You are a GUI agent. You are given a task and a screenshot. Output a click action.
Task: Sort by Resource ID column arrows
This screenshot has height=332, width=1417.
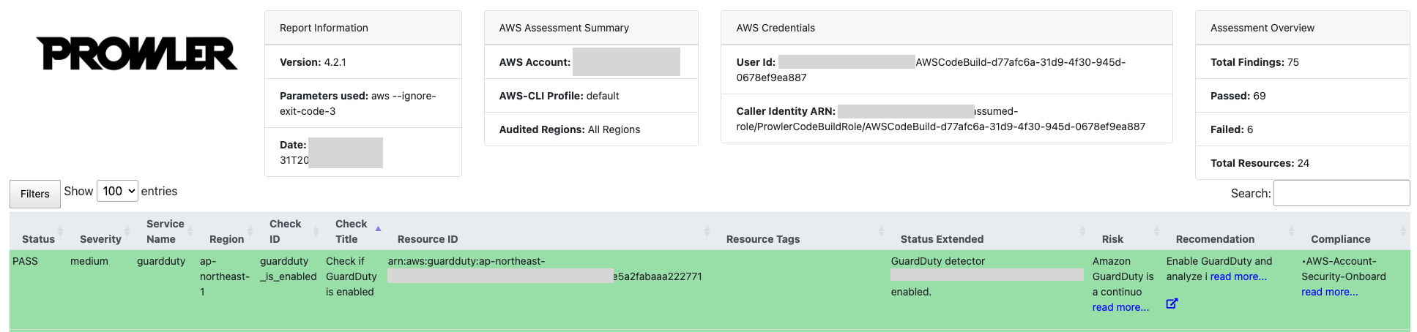707,232
